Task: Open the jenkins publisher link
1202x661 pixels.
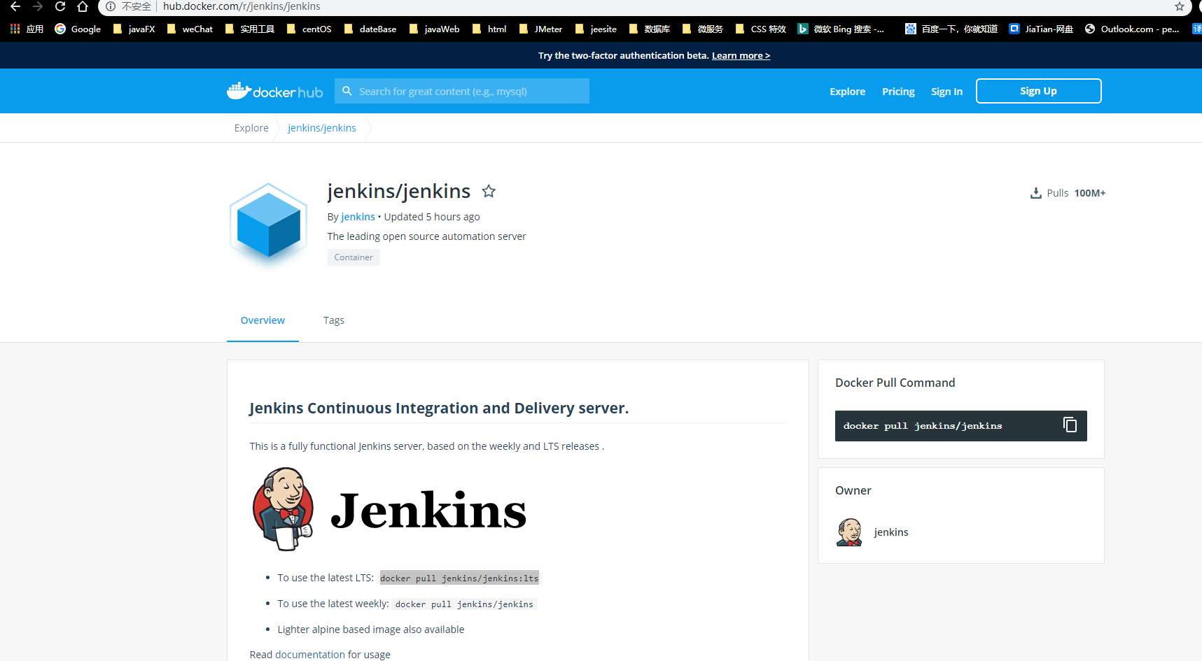Action: tap(358, 217)
